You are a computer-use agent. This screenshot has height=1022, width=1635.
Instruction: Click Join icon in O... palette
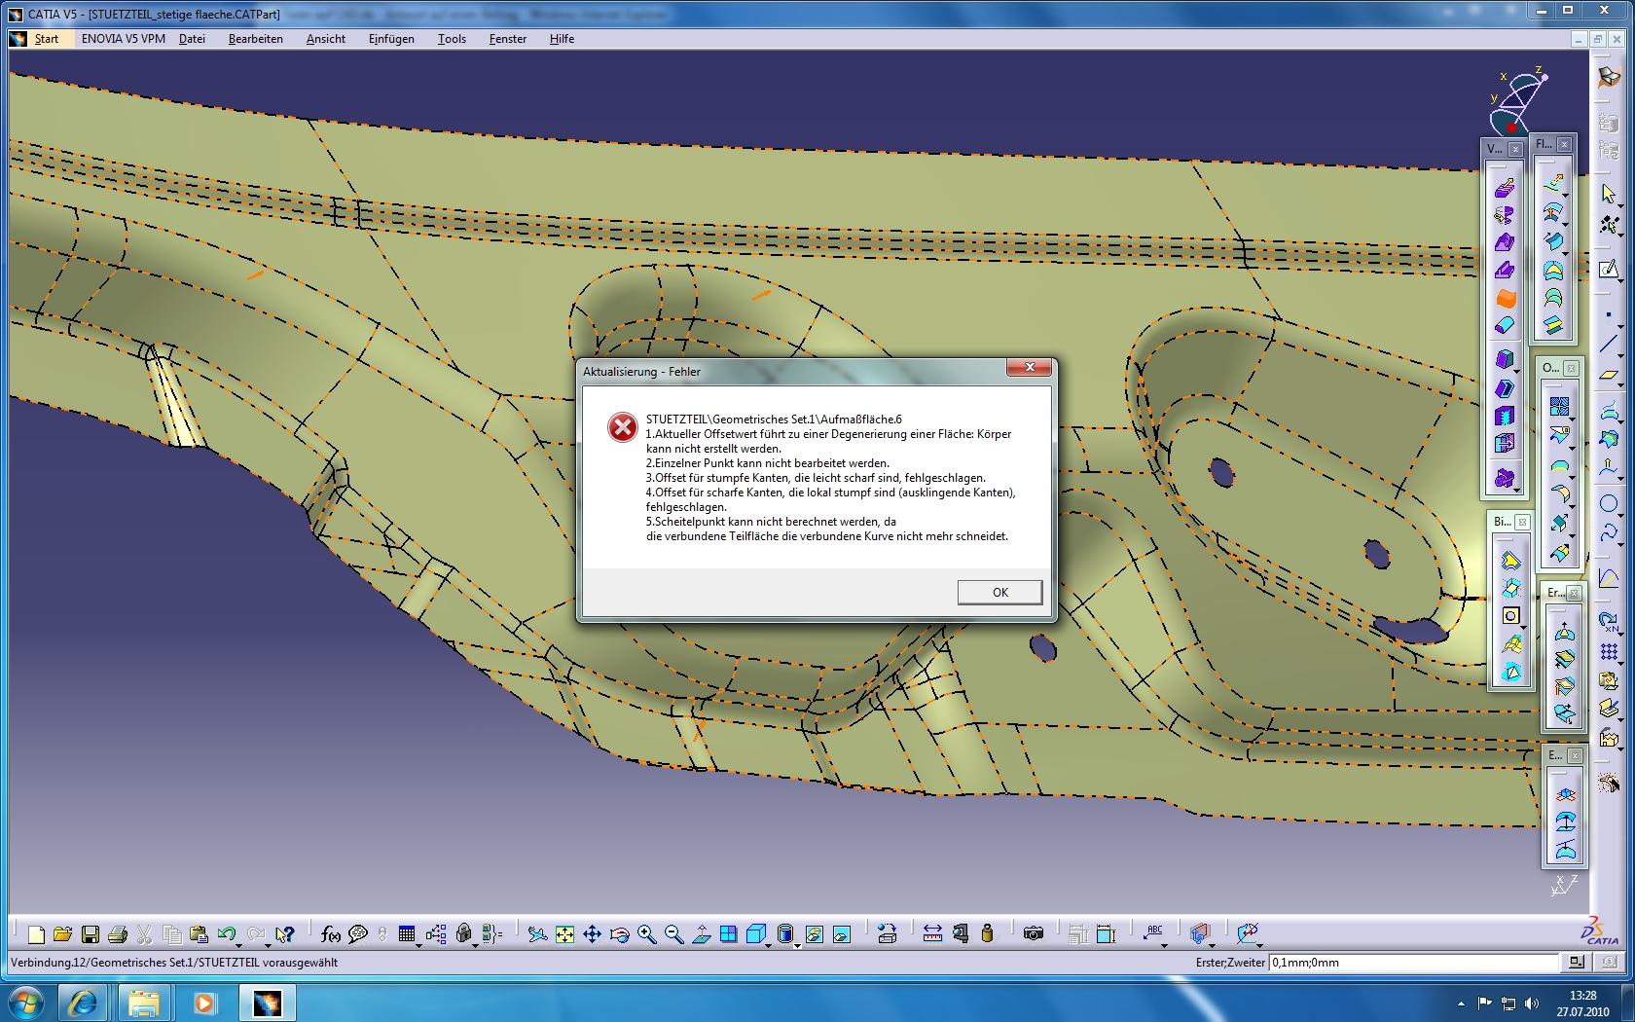(1559, 406)
